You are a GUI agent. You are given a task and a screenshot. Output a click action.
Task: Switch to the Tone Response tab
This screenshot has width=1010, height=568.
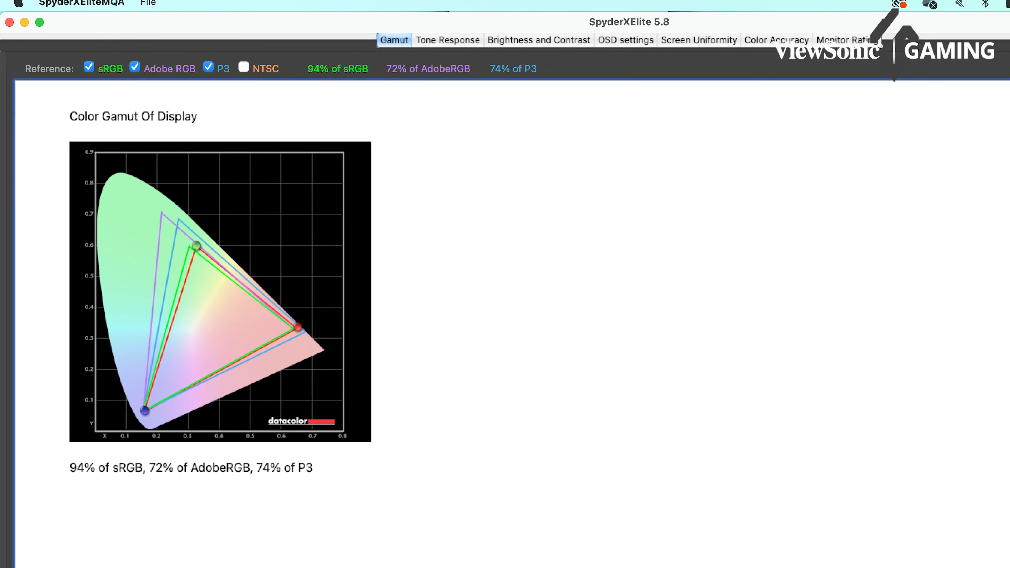[447, 40]
